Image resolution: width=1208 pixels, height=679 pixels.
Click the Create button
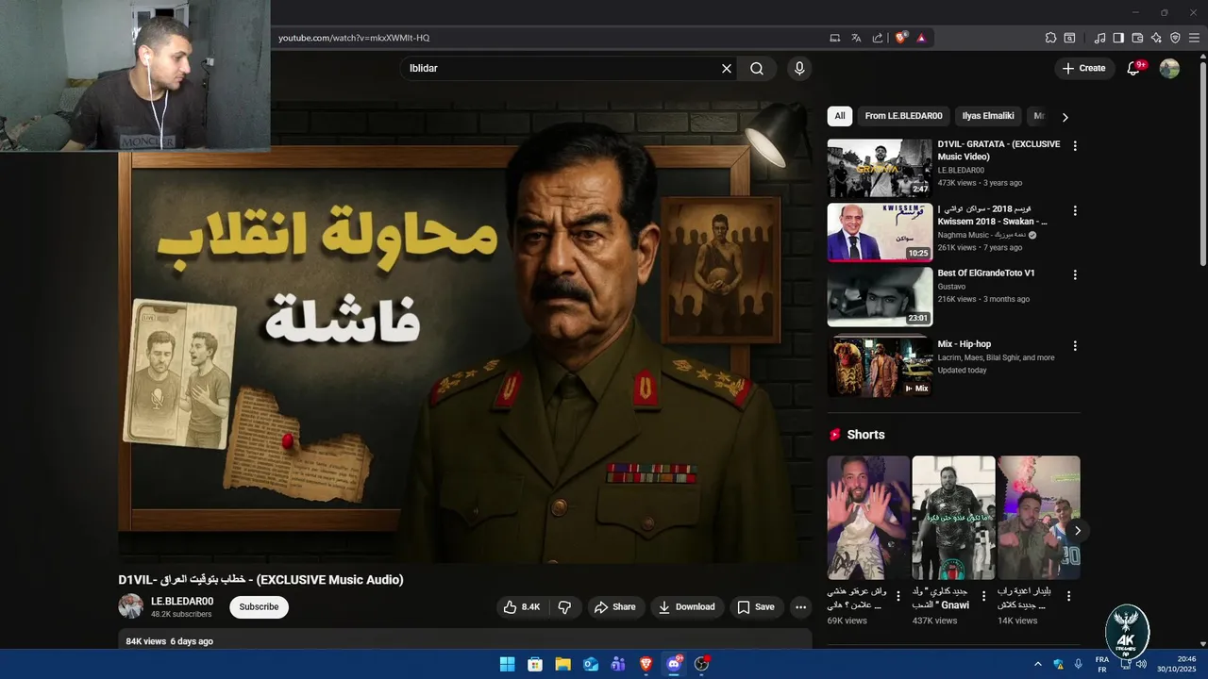coord(1083,68)
